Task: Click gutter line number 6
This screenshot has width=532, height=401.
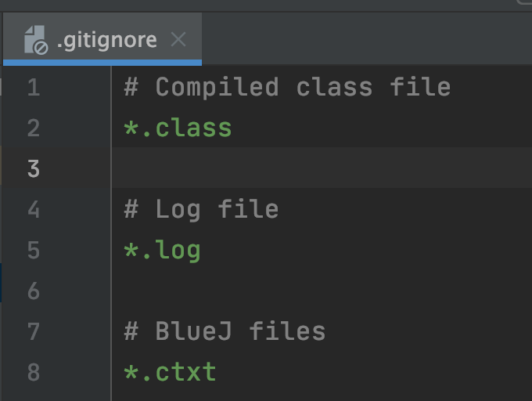Action: 33,291
